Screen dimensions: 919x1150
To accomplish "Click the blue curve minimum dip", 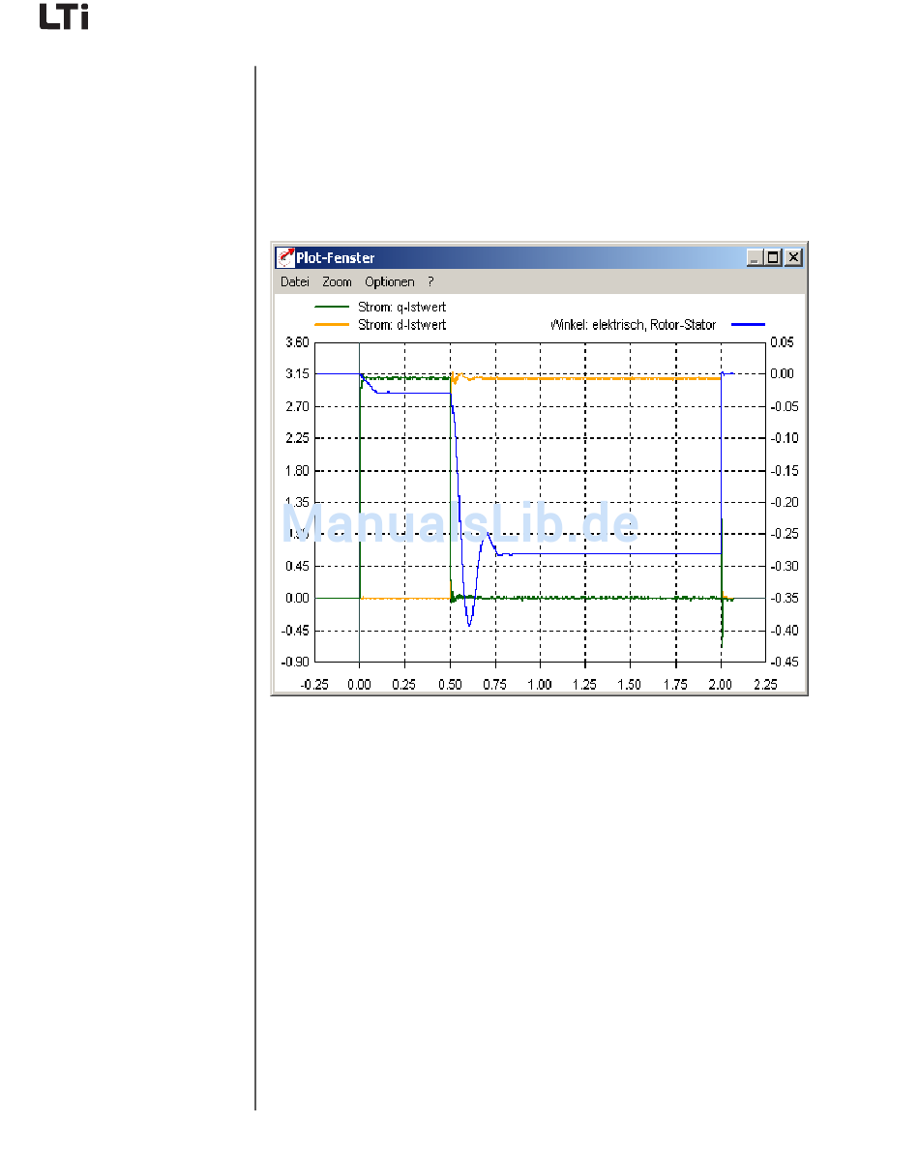I will (x=469, y=624).
